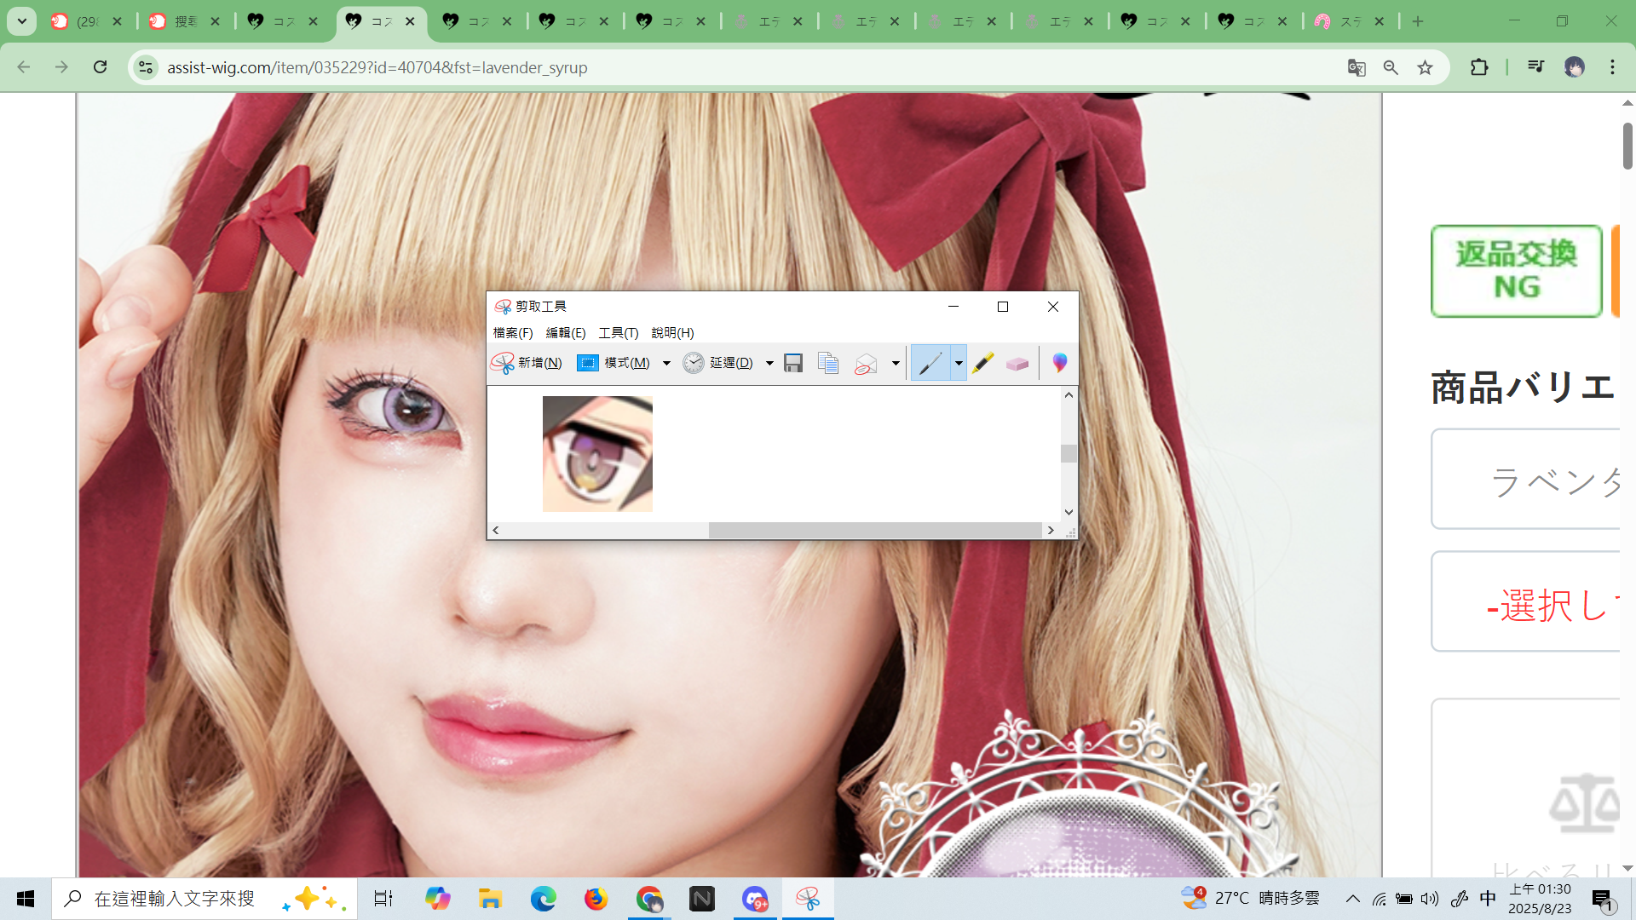Open the volume control in system tray
The width and height of the screenshot is (1636, 920).
point(1429,899)
